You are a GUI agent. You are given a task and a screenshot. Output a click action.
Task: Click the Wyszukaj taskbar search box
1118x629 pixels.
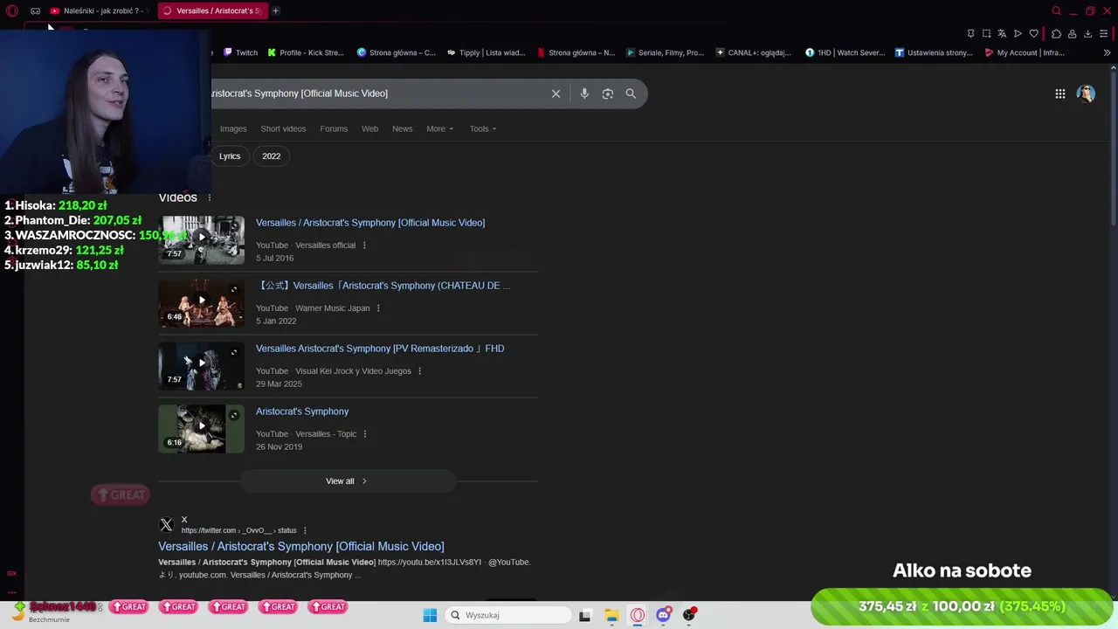coord(508,615)
